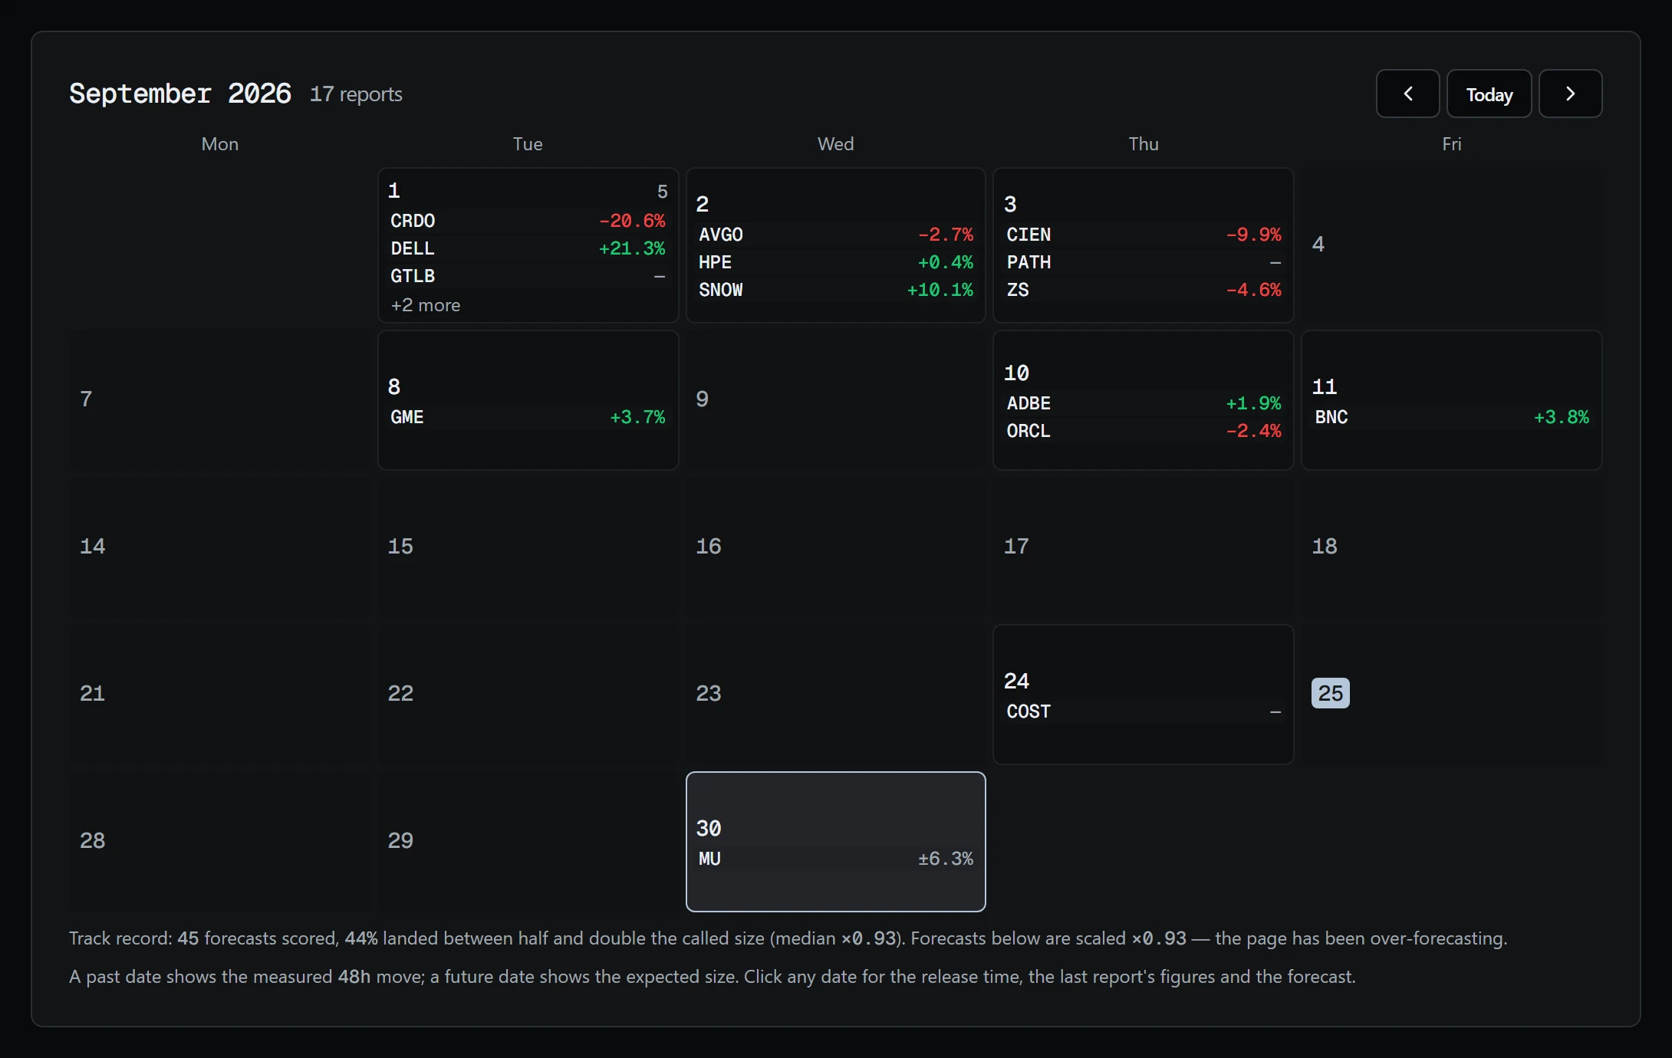Expand the '+2 more' reports on September 1
Viewport: 1672px width, 1058px height.
pos(426,305)
